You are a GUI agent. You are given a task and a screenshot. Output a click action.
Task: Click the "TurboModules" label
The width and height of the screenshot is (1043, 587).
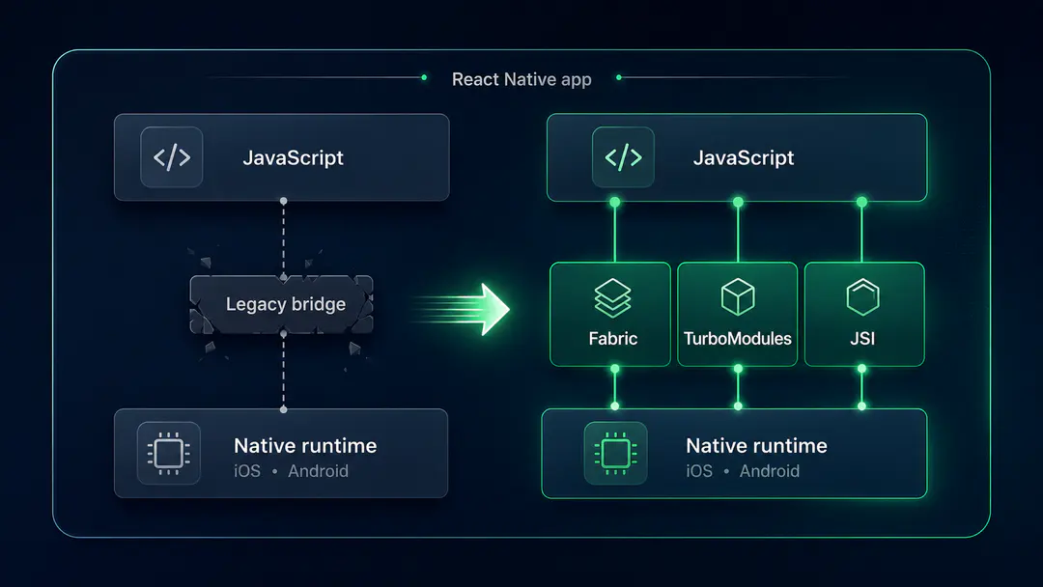(x=738, y=338)
